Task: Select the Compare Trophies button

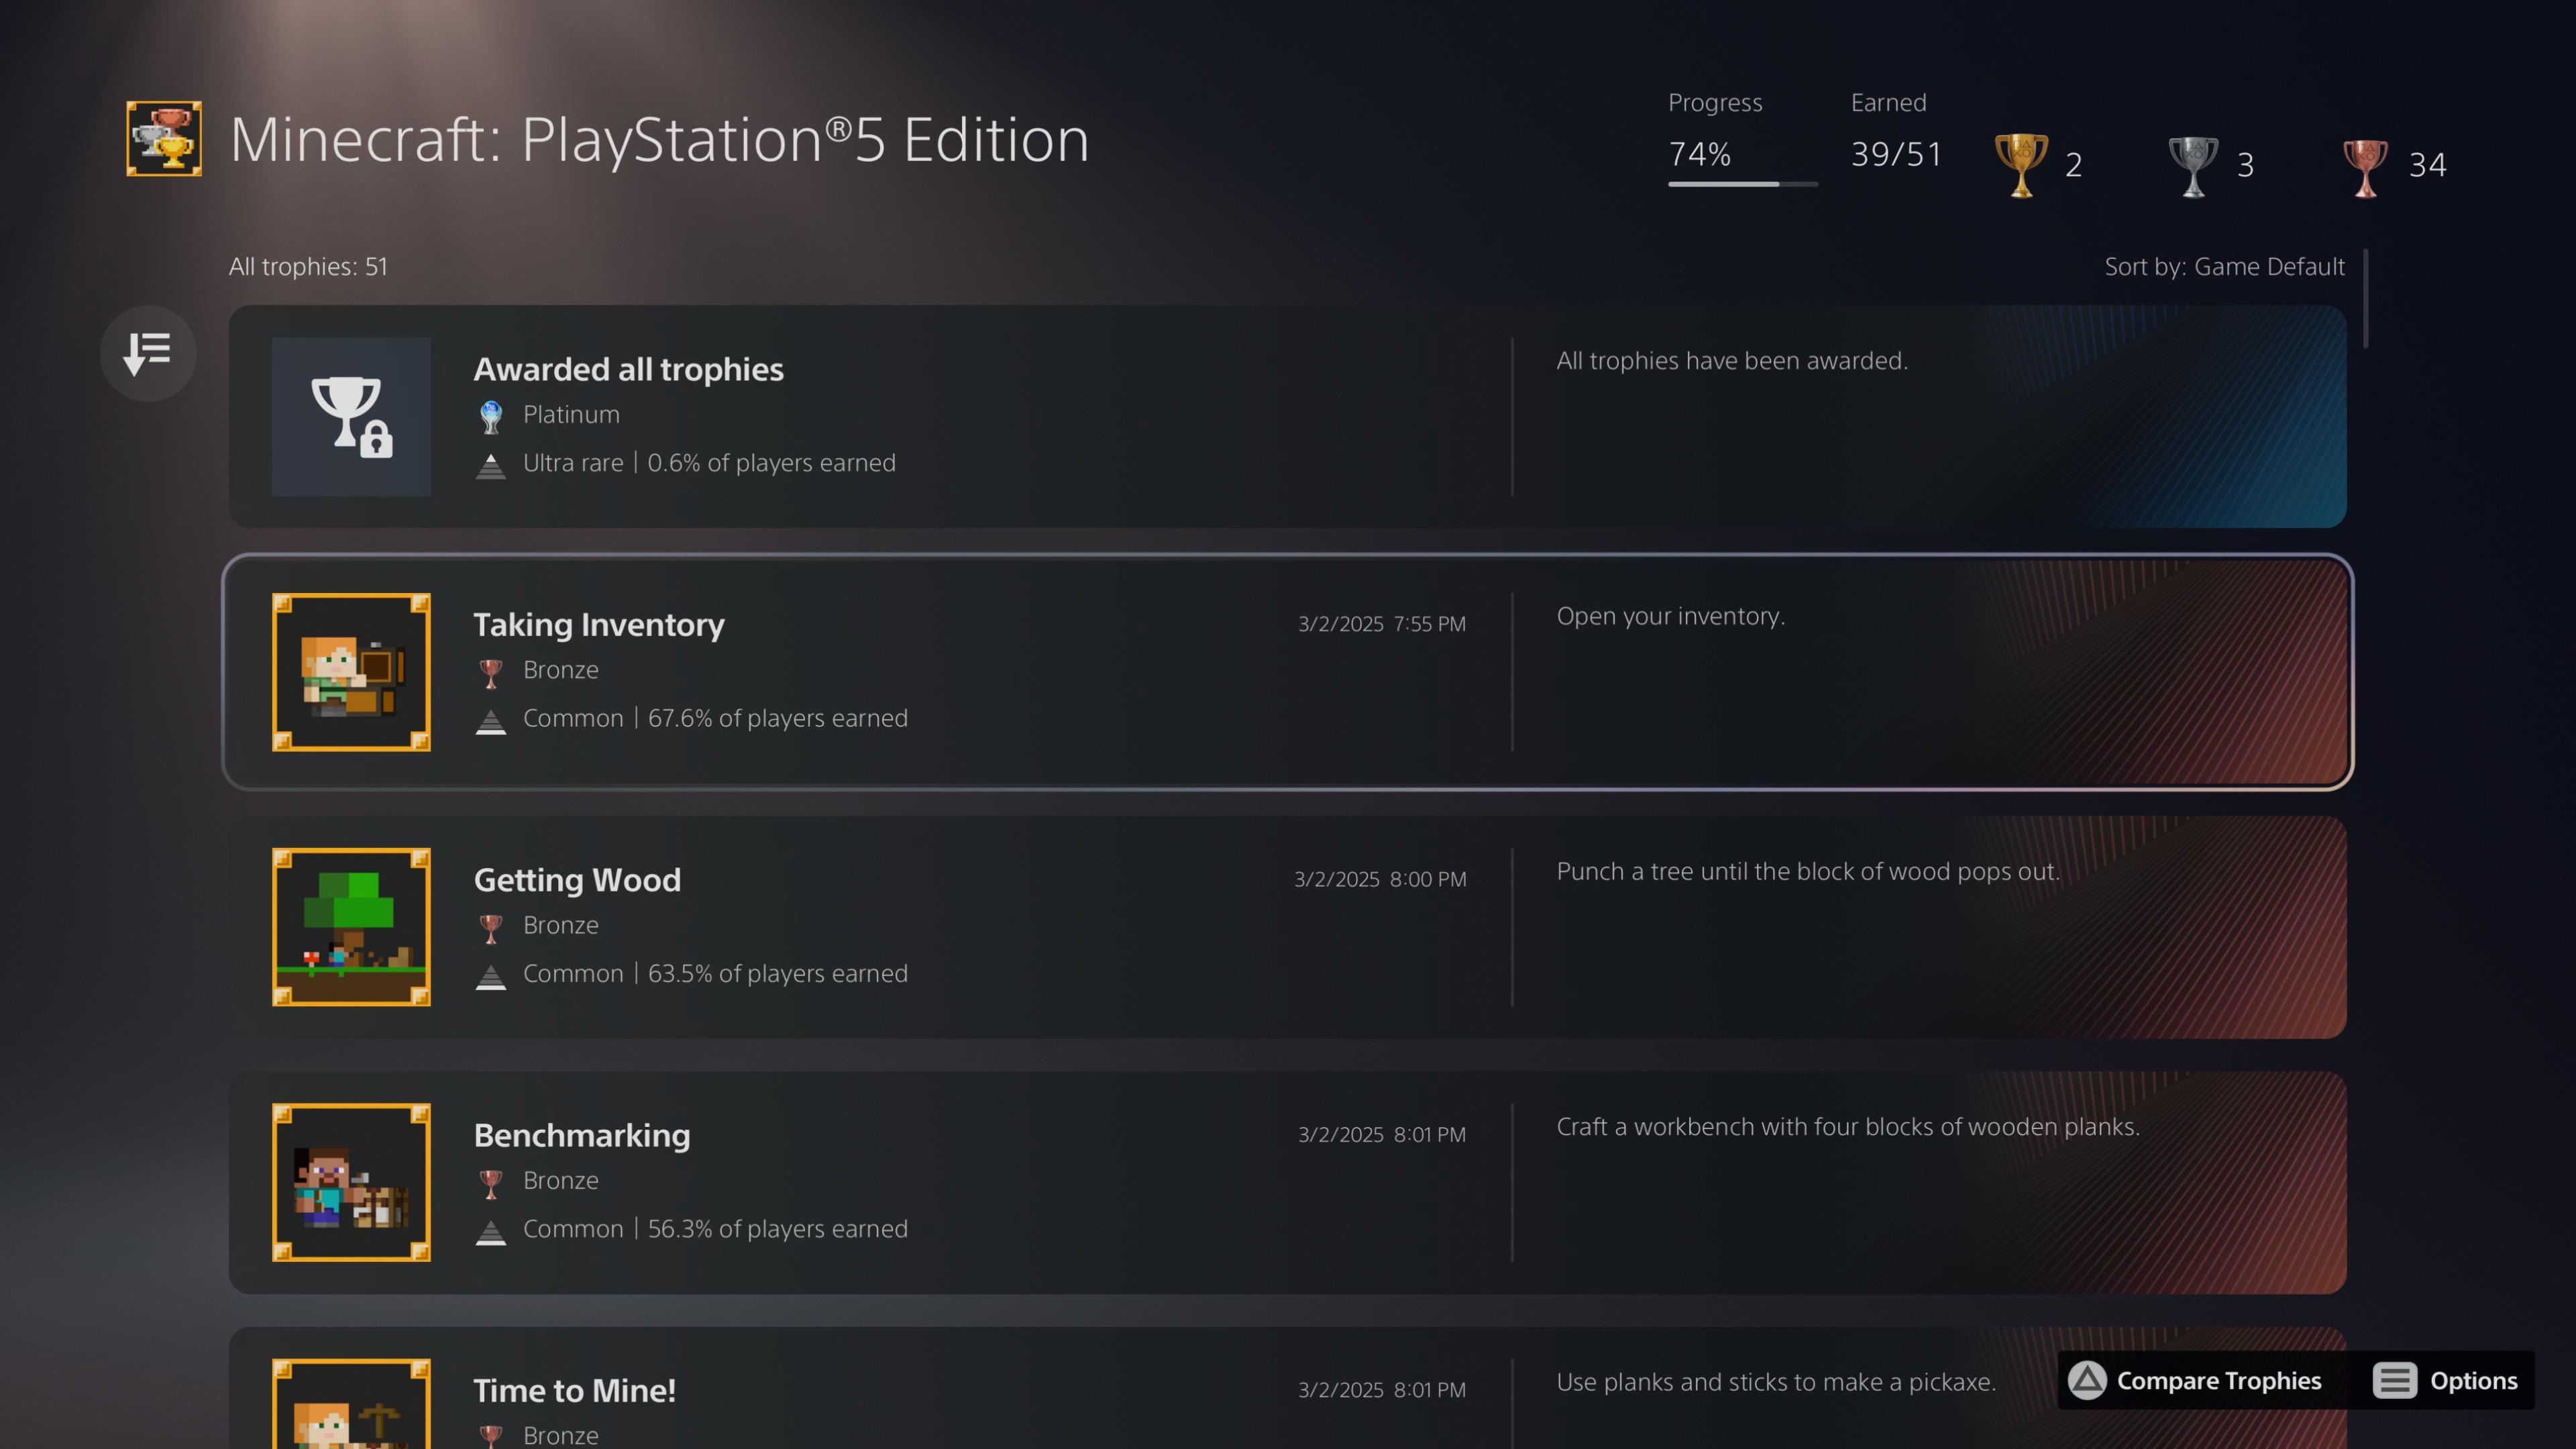Action: [2196, 1380]
